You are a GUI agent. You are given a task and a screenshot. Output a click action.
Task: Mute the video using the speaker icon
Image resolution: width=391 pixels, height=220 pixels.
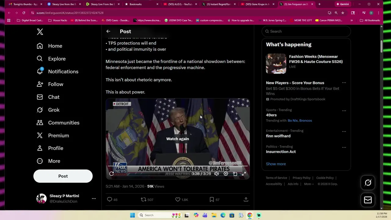coord(217,174)
